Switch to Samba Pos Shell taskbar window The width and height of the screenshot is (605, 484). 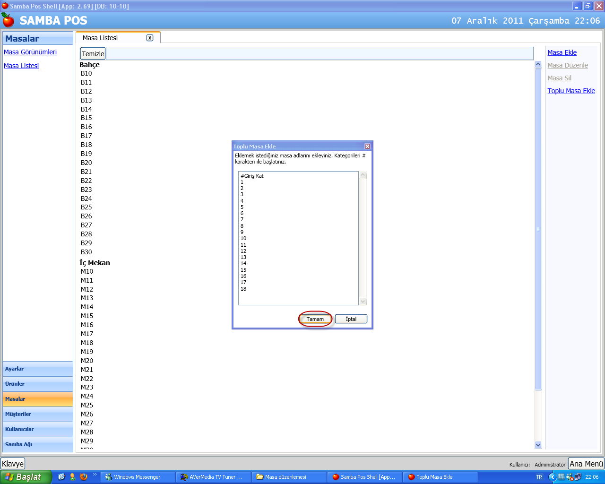click(x=364, y=477)
